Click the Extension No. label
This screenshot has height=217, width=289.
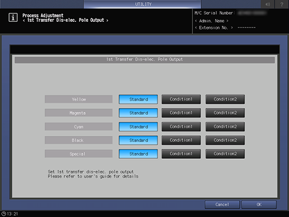214,28
